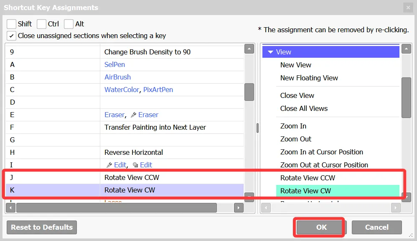Image resolution: width=417 pixels, height=241 pixels.
Task: Select key row F
Action: 125,127
